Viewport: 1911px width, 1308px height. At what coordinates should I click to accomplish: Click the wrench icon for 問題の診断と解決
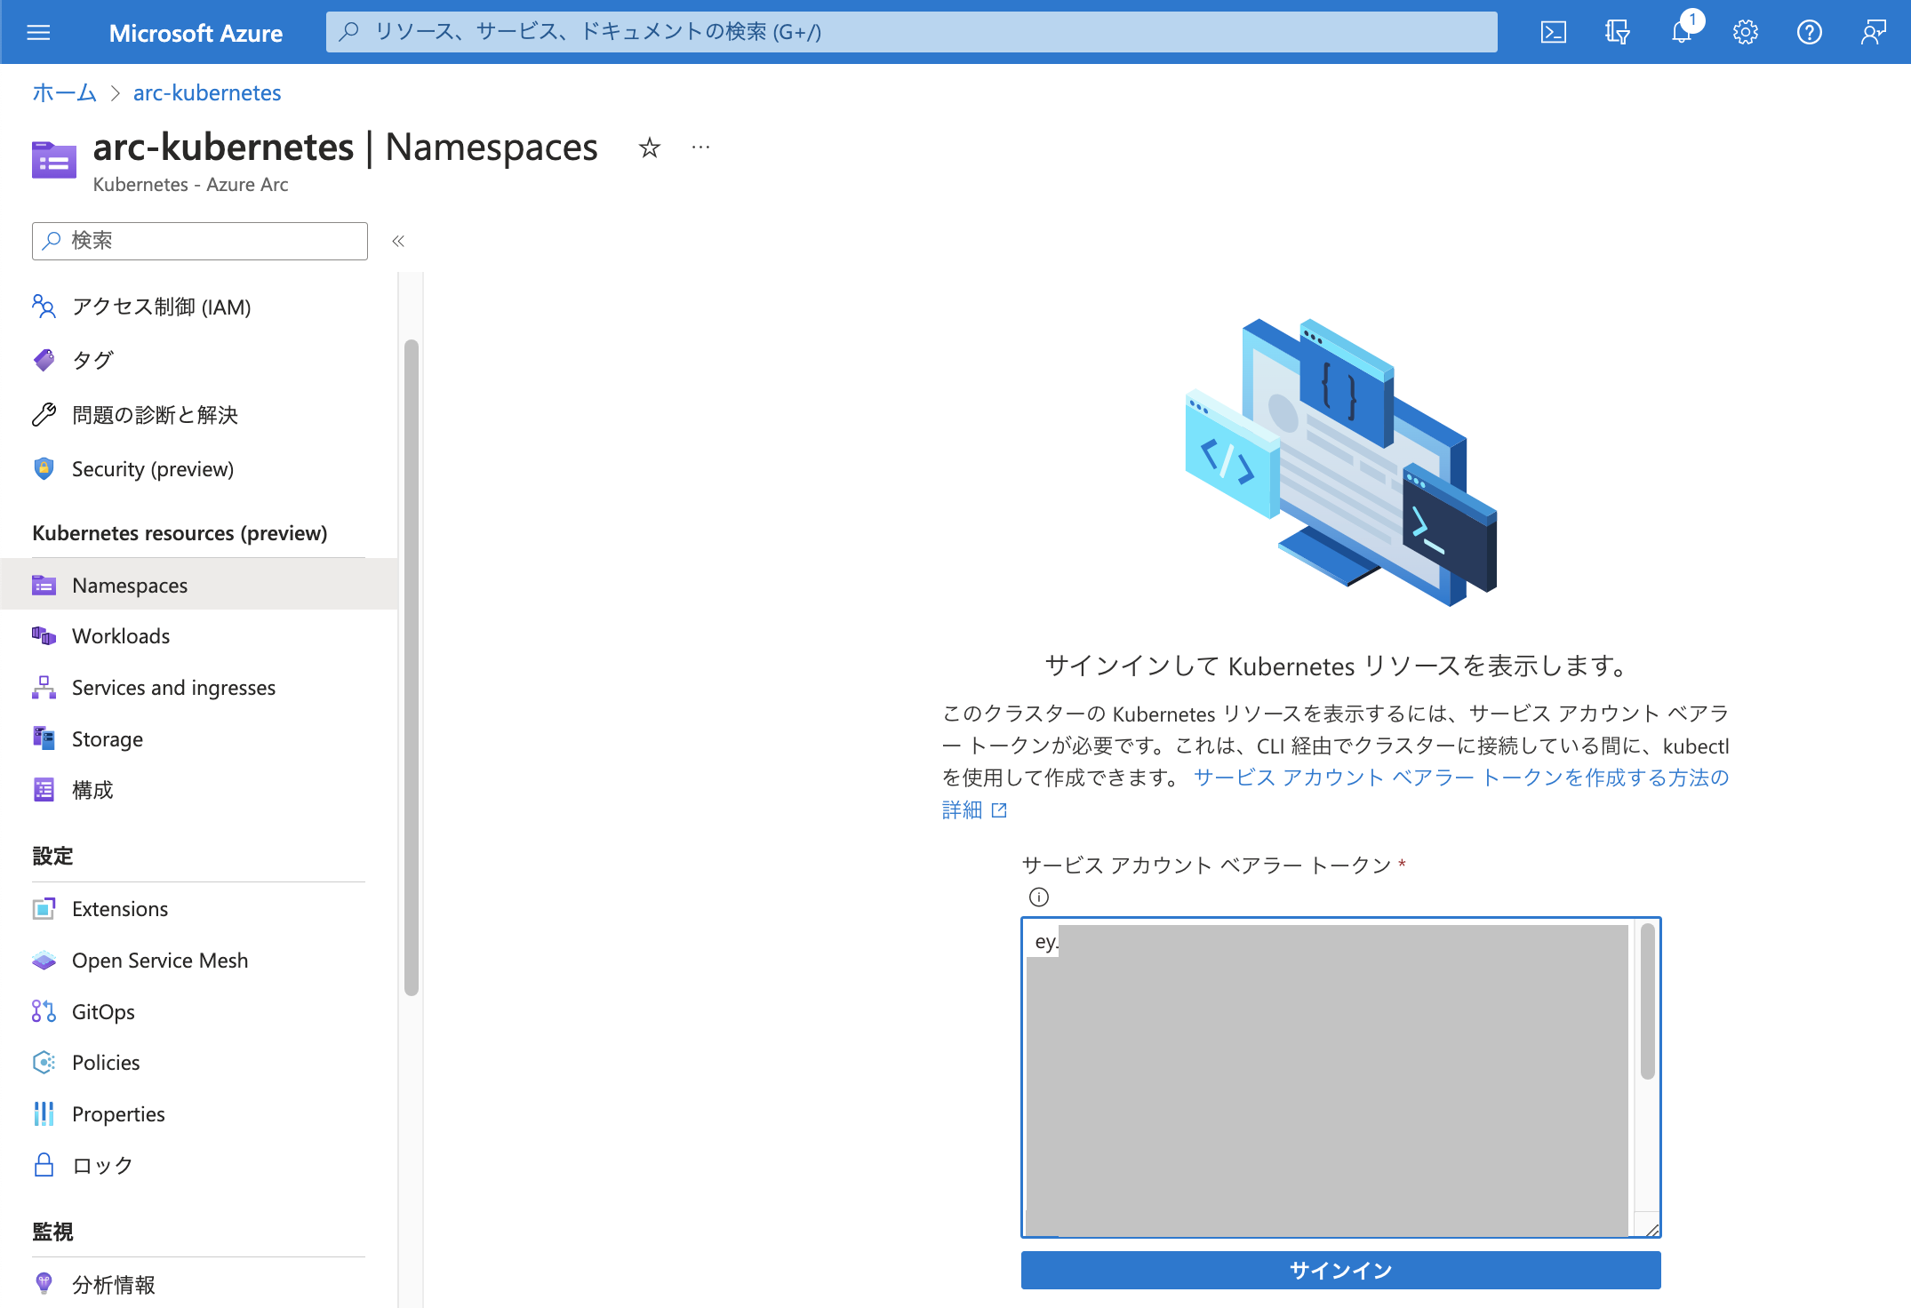[x=44, y=415]
